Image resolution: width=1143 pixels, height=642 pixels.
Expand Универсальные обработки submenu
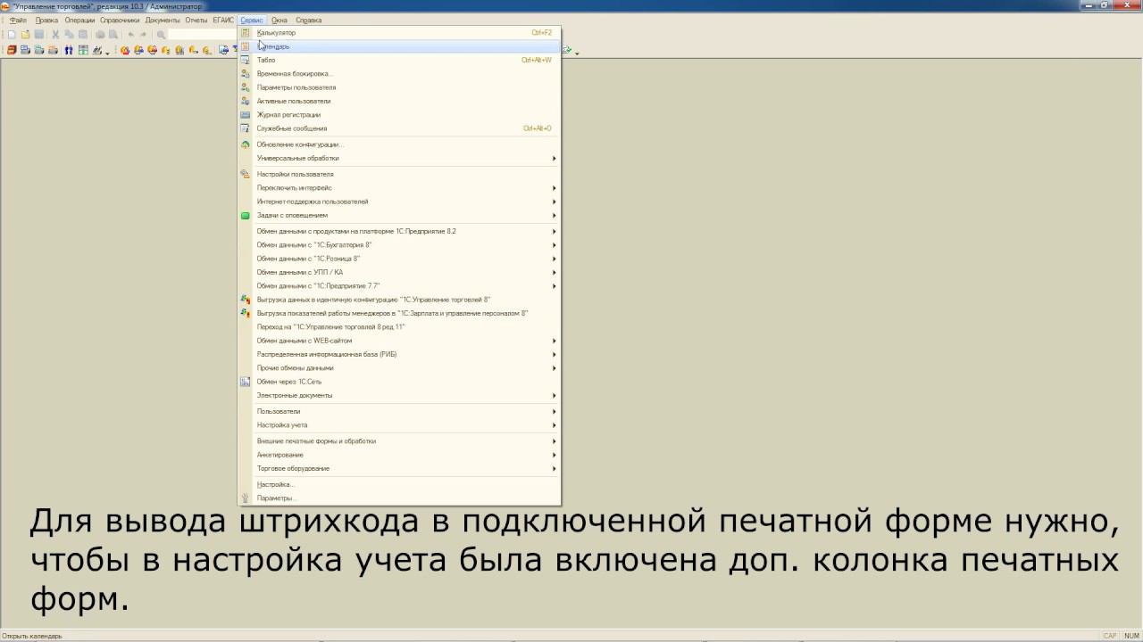pos(399,158)
